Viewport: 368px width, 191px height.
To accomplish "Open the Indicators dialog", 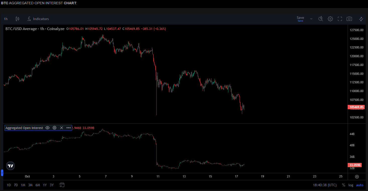I will pos(38,19).
